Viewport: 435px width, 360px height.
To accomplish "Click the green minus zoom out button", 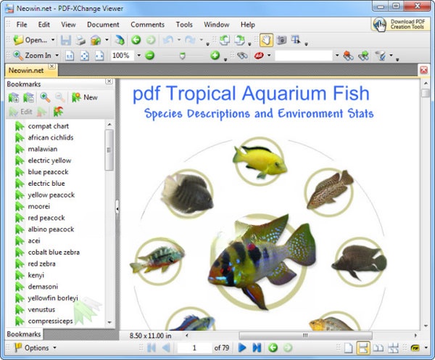I will [149, 56].
